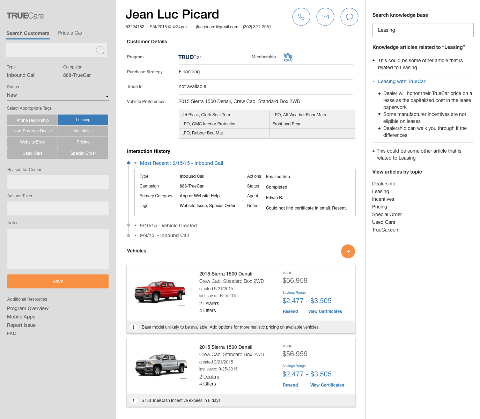Click the magnifier in the customer search bar
The image size is (480, 419).
[101, 50]
